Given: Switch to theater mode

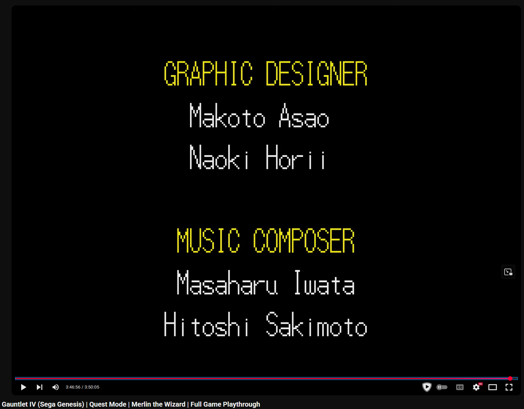Looking at the screenshot, I should [x=493, y=387].
